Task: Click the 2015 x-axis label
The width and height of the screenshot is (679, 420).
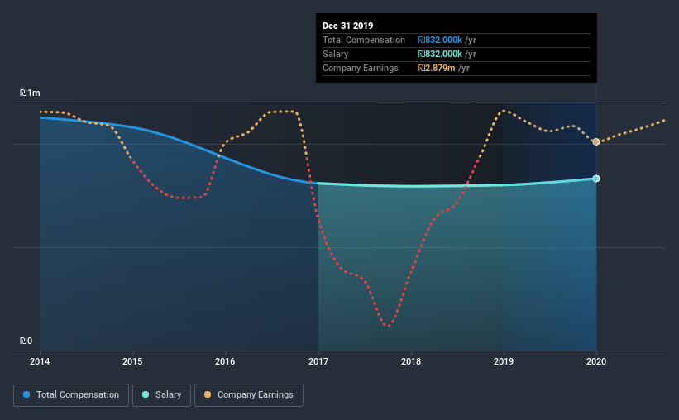Action: 132,361
